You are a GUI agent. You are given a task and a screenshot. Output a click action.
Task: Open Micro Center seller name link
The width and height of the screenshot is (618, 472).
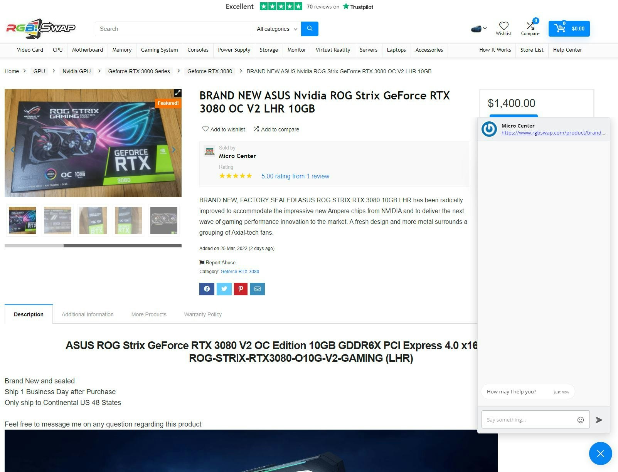click(x=237, y=156)
